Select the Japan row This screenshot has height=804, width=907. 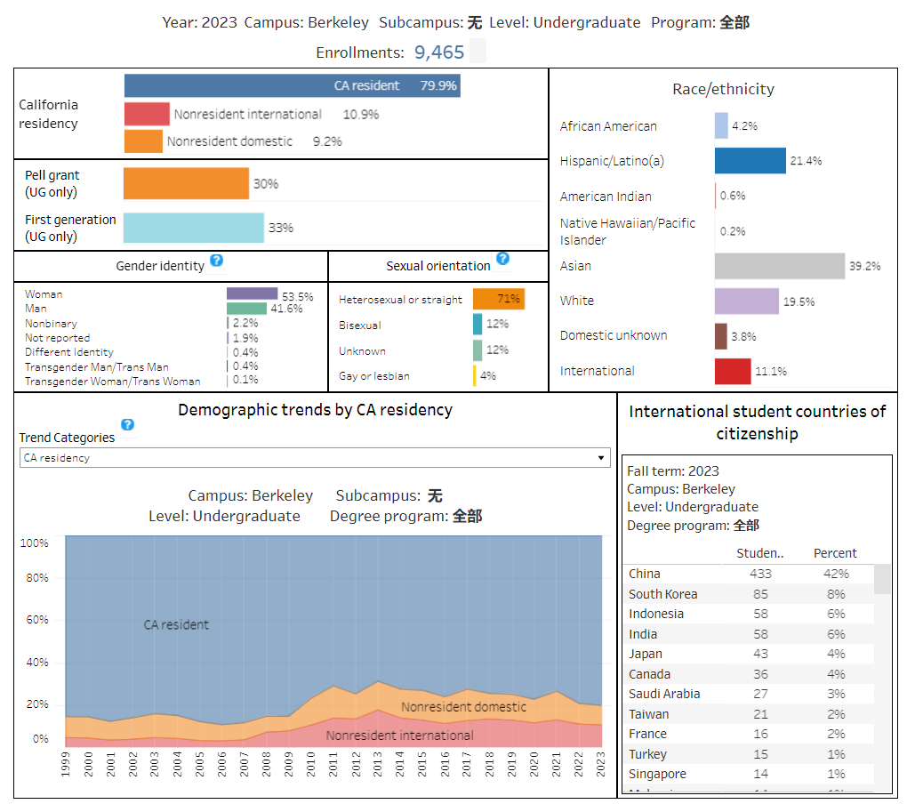(x=749, y=654)
